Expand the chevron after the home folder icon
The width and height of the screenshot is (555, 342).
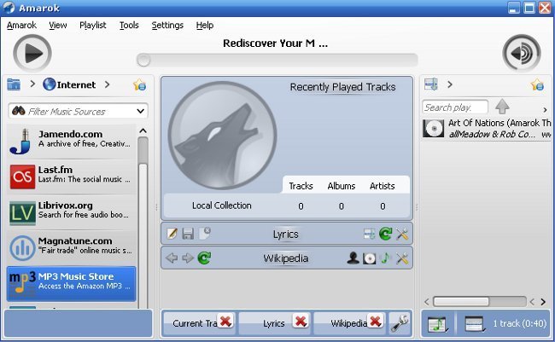[x=32, y=84]
